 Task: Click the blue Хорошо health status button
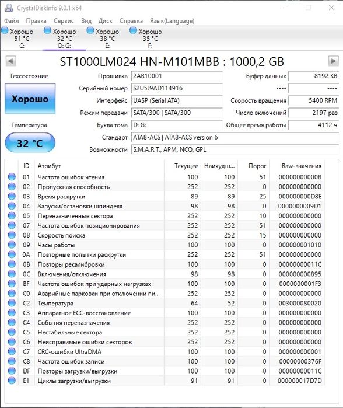click(x=30, y=99)
